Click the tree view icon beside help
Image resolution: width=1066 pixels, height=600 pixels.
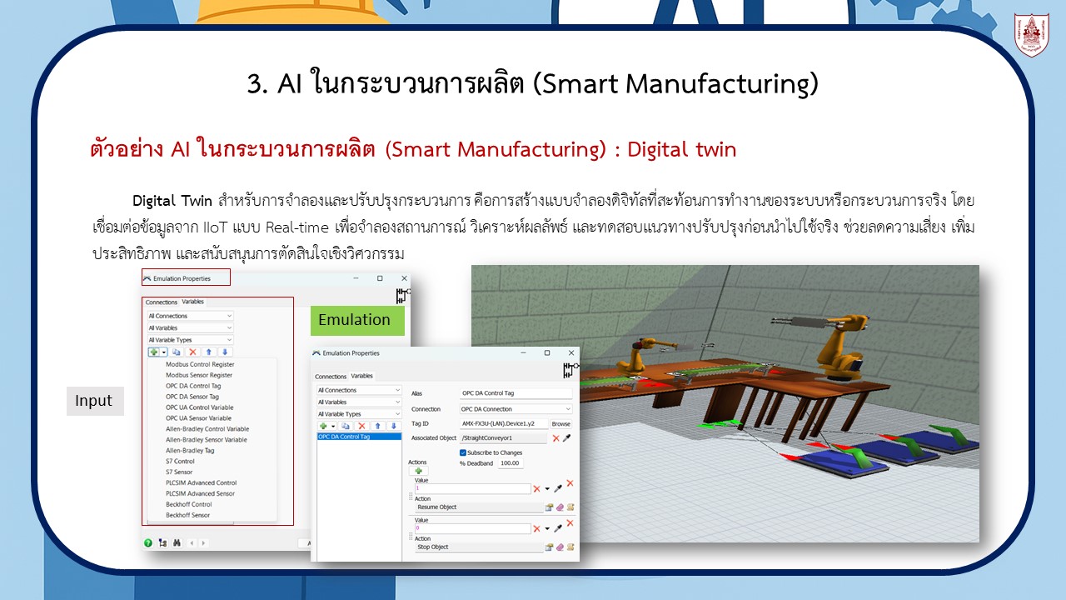click(162, 542)
